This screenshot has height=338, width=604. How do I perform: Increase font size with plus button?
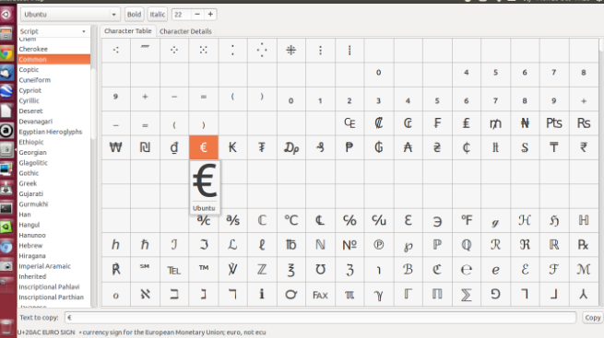[210, 14]
